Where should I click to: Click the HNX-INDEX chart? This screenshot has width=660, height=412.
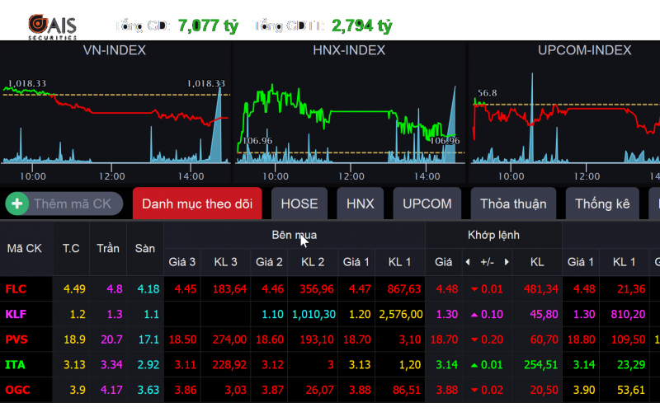pos(348,115)
